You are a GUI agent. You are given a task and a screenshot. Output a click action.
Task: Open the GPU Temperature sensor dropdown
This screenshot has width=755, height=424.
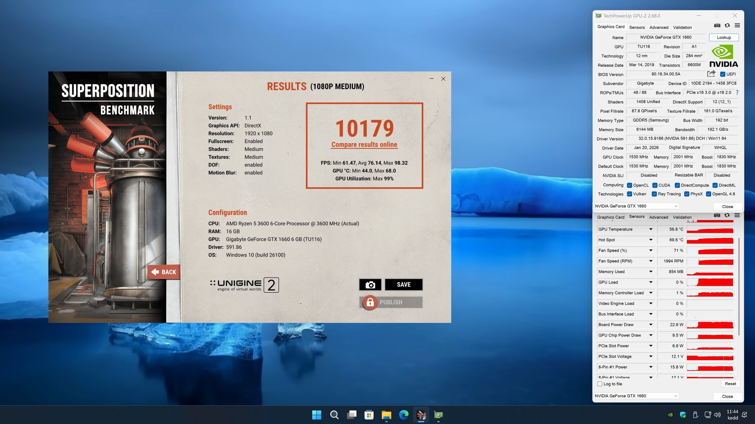tap(651, 229)
